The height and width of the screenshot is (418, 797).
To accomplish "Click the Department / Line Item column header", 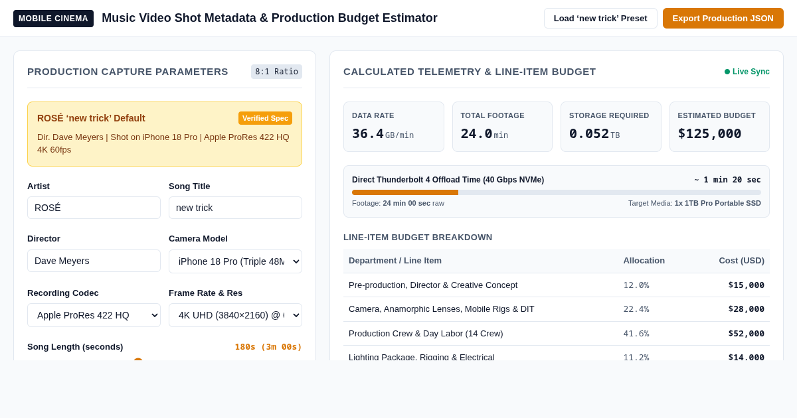I will 395,261.
